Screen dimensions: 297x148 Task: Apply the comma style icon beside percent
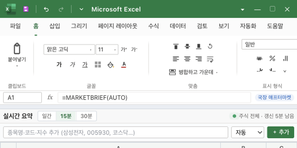285,58
